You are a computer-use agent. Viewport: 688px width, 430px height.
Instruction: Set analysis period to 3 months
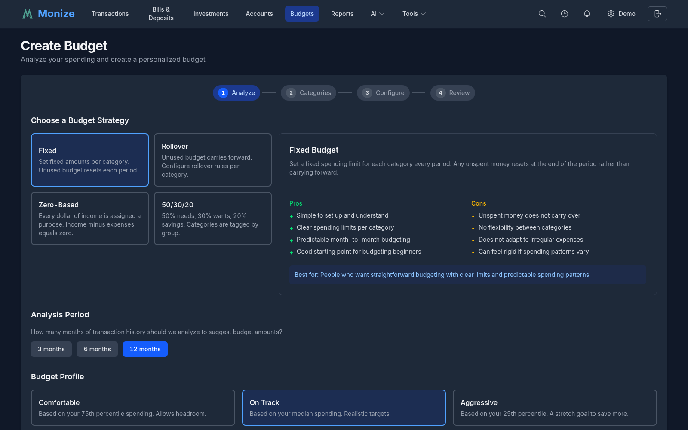pos(51,349)
